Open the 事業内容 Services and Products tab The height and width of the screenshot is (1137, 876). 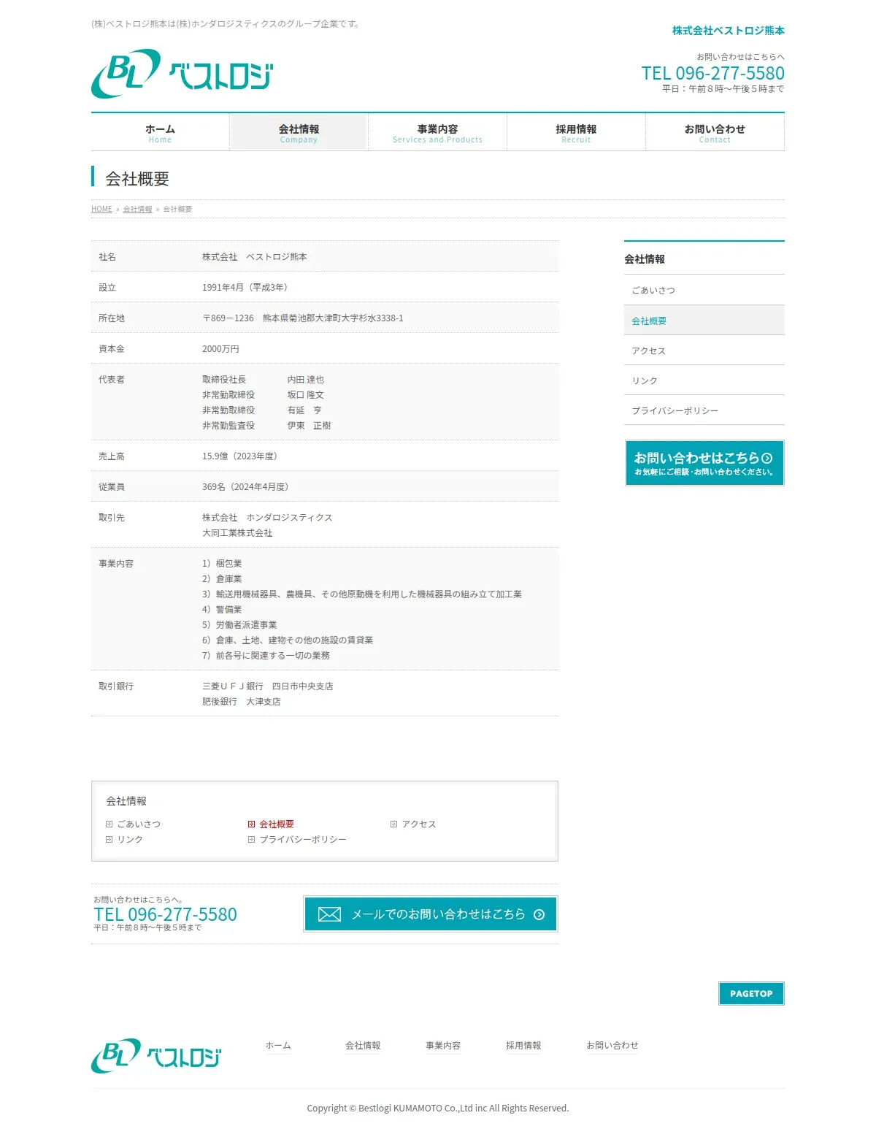point(437,133)
